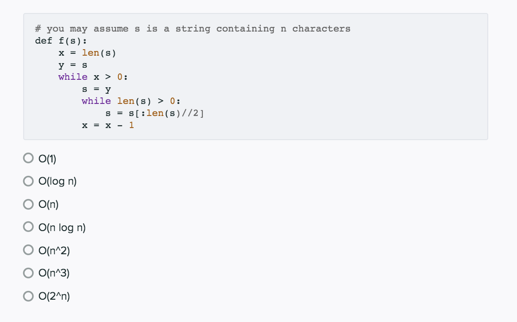Screen dimensions: 517x322
Task: Select the O(n^2) answer option
Action: point(28,250)
